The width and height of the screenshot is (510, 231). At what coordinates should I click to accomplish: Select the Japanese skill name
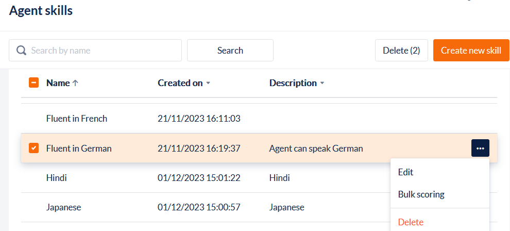point(63,207)
